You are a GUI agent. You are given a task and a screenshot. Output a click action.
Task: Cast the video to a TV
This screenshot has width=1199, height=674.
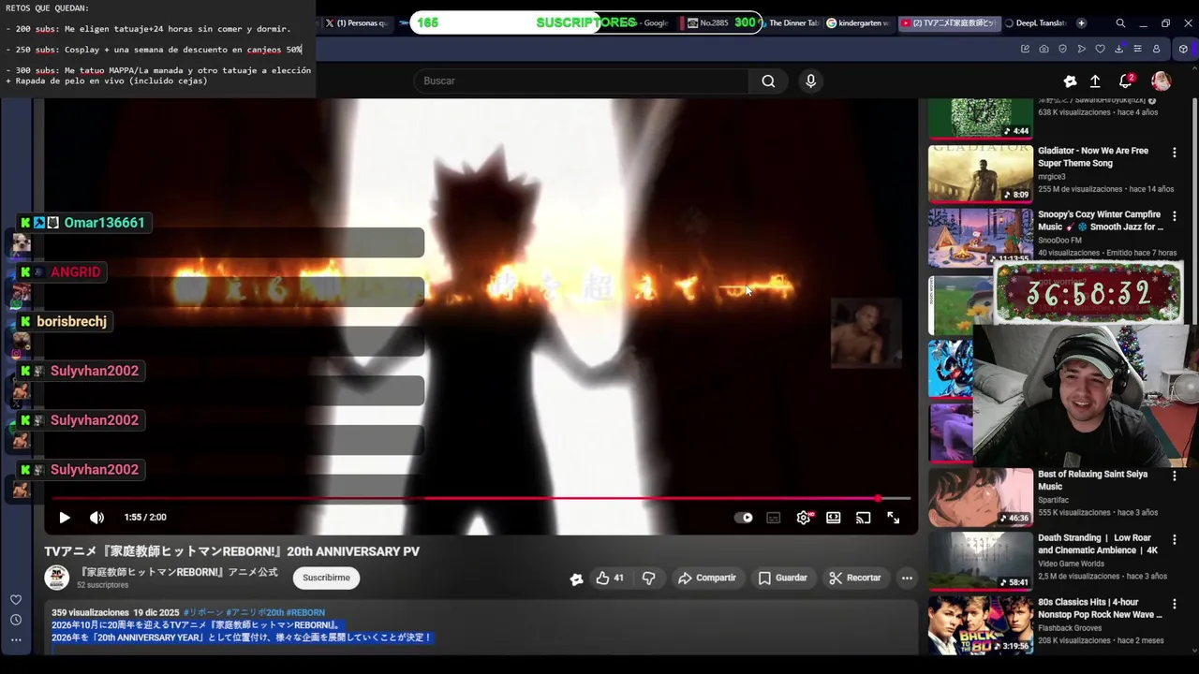864,518
